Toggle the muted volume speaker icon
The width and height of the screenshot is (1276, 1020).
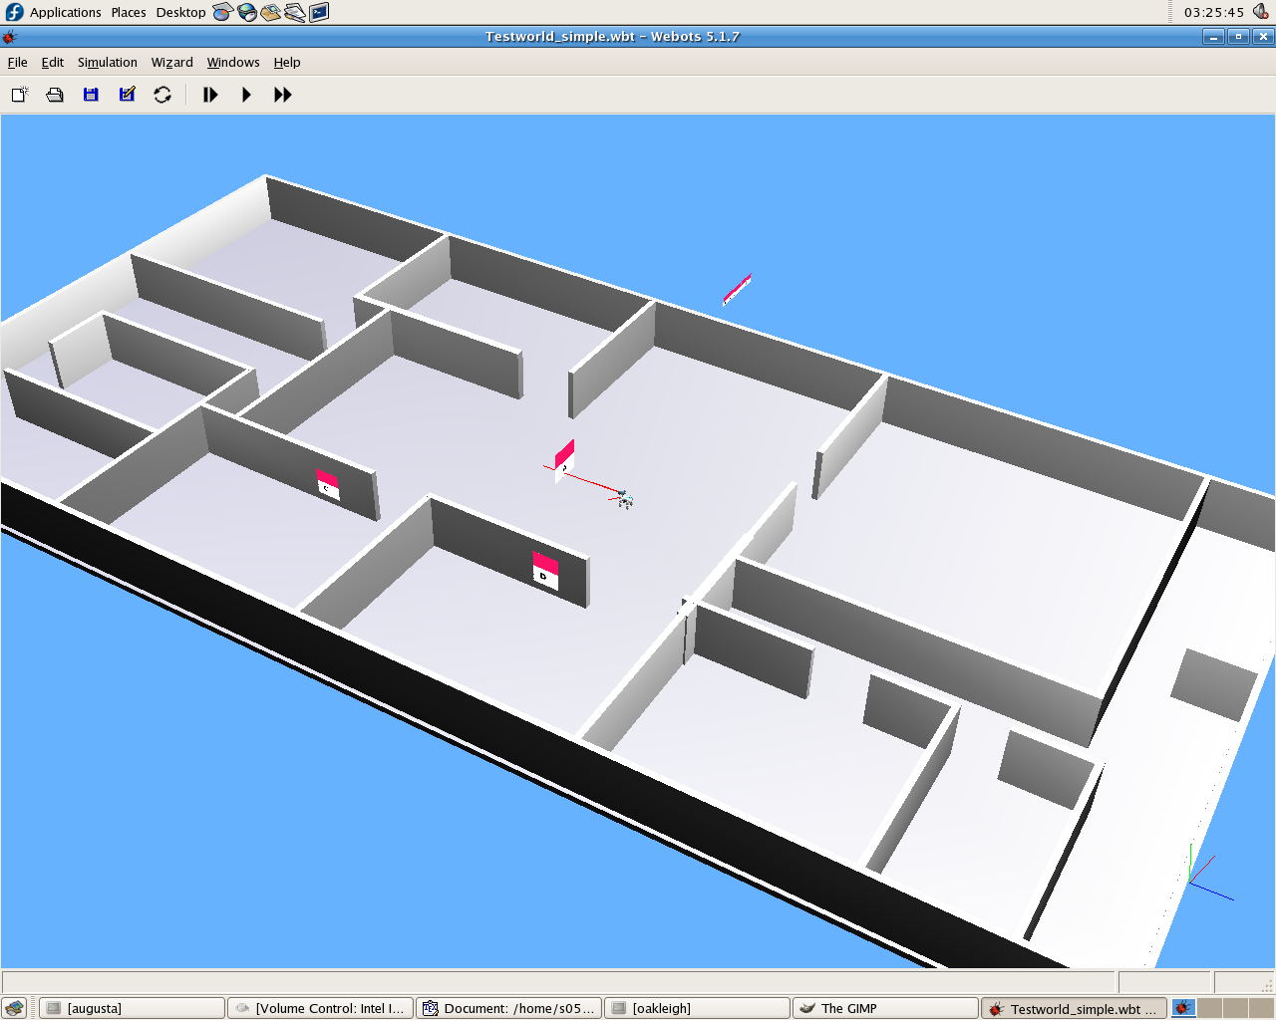(x=1260, y=12)
